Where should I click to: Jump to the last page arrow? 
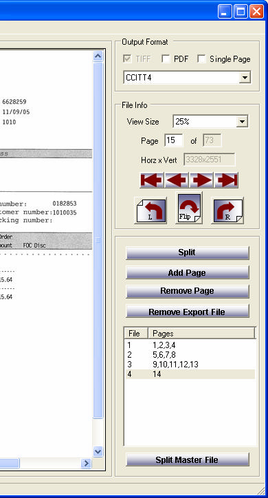(226, 180)
